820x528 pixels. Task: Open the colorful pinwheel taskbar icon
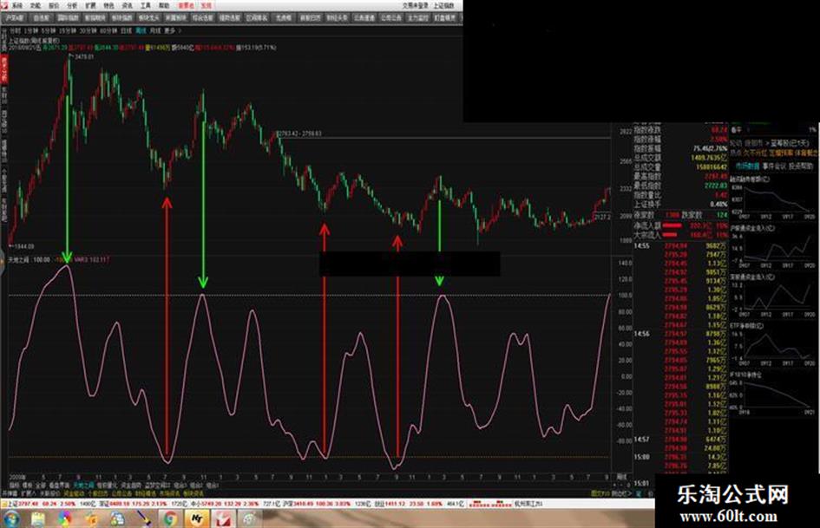64,518
